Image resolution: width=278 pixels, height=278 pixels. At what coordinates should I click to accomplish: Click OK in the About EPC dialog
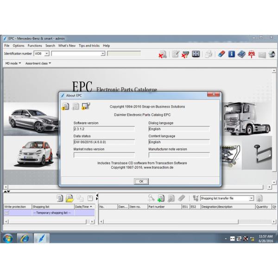point(141,182)
